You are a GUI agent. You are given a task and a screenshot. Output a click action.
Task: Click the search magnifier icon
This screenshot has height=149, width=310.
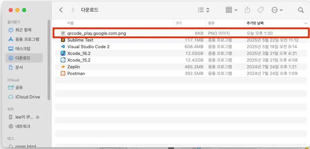(301, 10)
